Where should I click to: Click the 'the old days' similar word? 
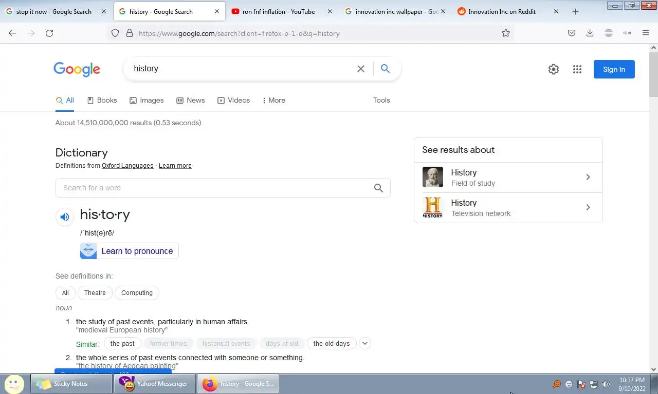(332, 343)
